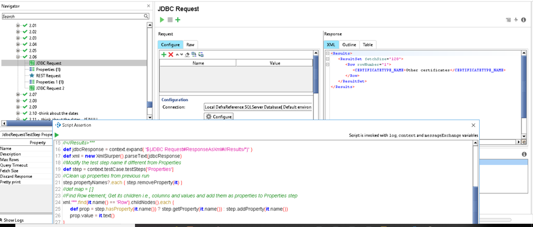This screenshot has width=533, height=227.
Task: Click the green checkmark next to 2.03
Action: (x=25, y=38)
